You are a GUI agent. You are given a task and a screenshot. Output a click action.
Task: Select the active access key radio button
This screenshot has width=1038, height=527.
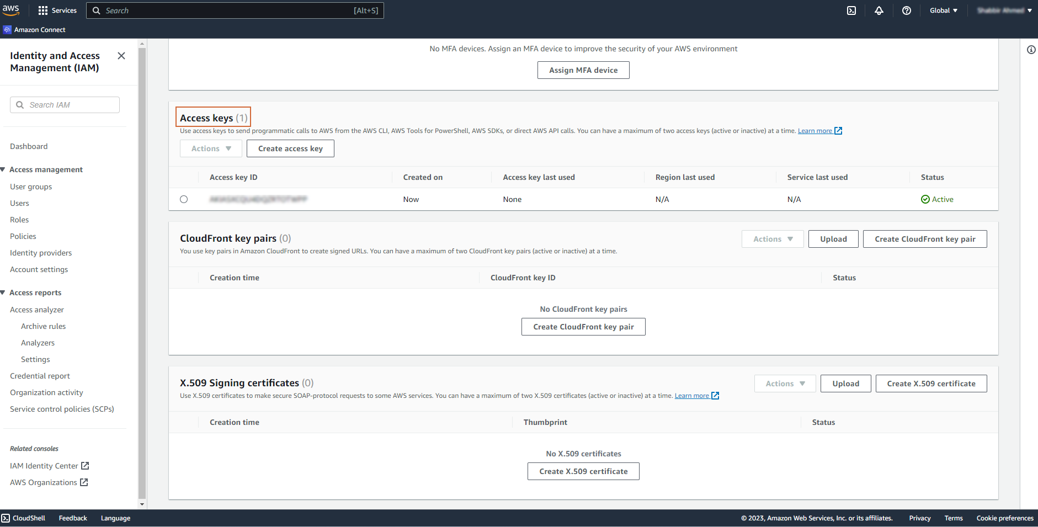coord(184,199)
